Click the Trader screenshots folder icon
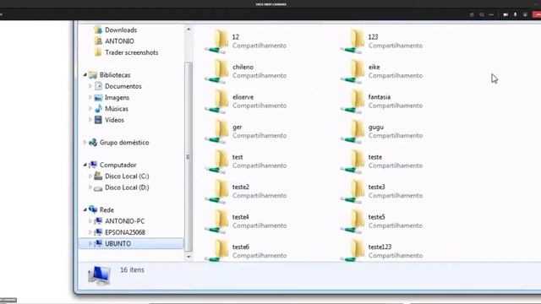The image size is (541, 304). (x=98, y=52)
